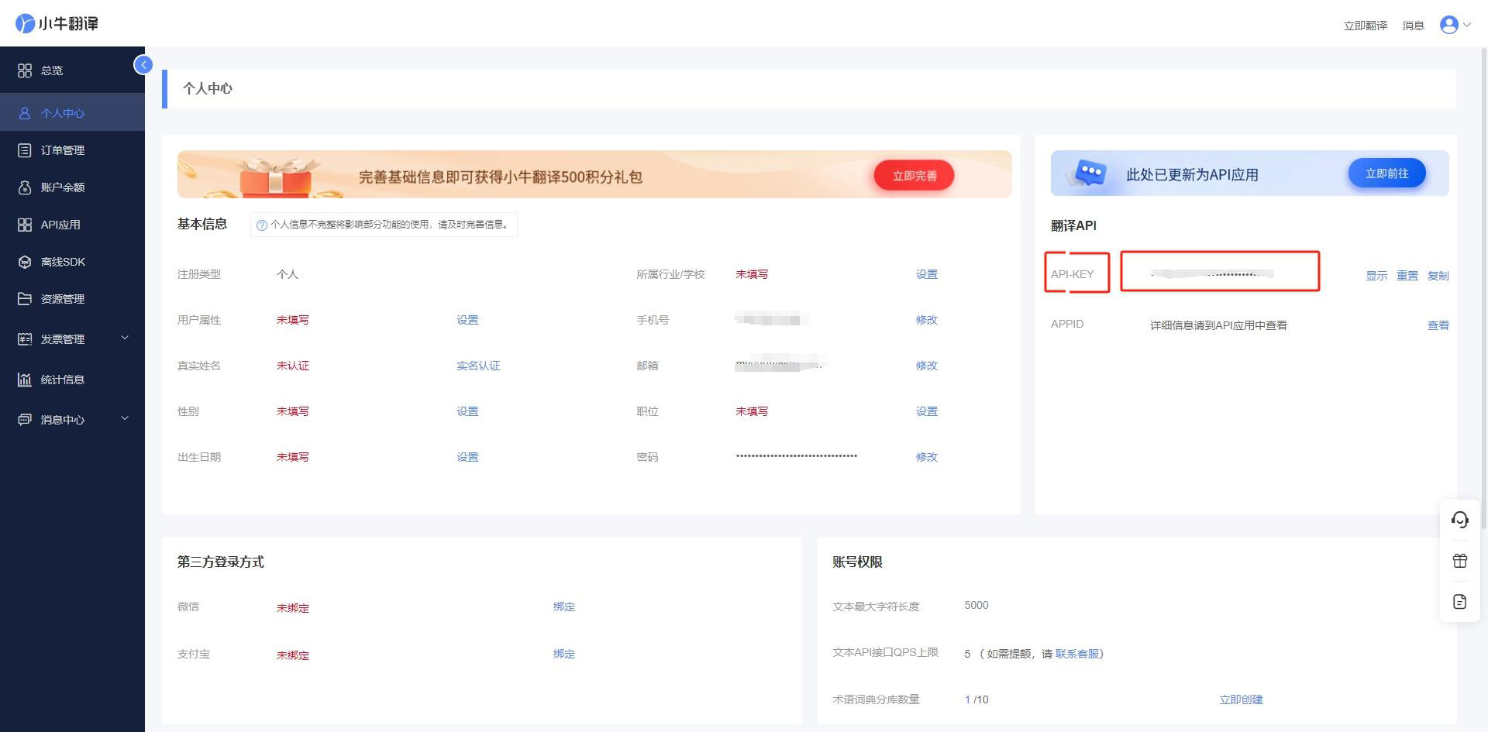The width and height of the screenshot is (1488, 732).
Task: Click 设置 for 出生日期
Action: (467, 457)
